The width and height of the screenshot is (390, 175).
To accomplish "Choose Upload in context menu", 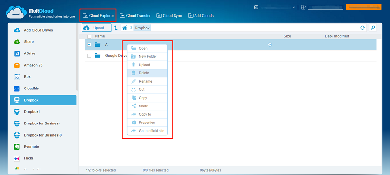I will click(147, 65).
